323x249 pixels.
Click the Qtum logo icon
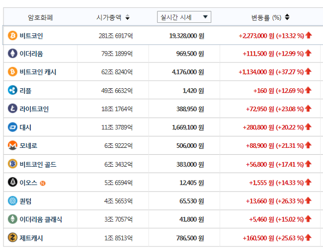pos(12,201)
